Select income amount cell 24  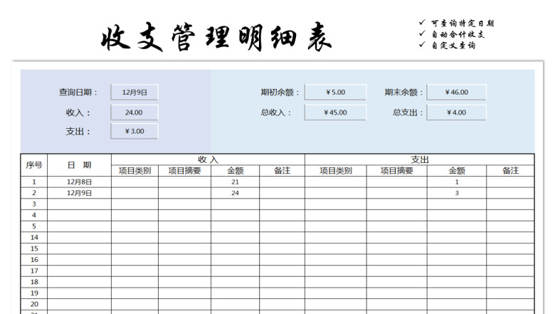pos(235,193)
